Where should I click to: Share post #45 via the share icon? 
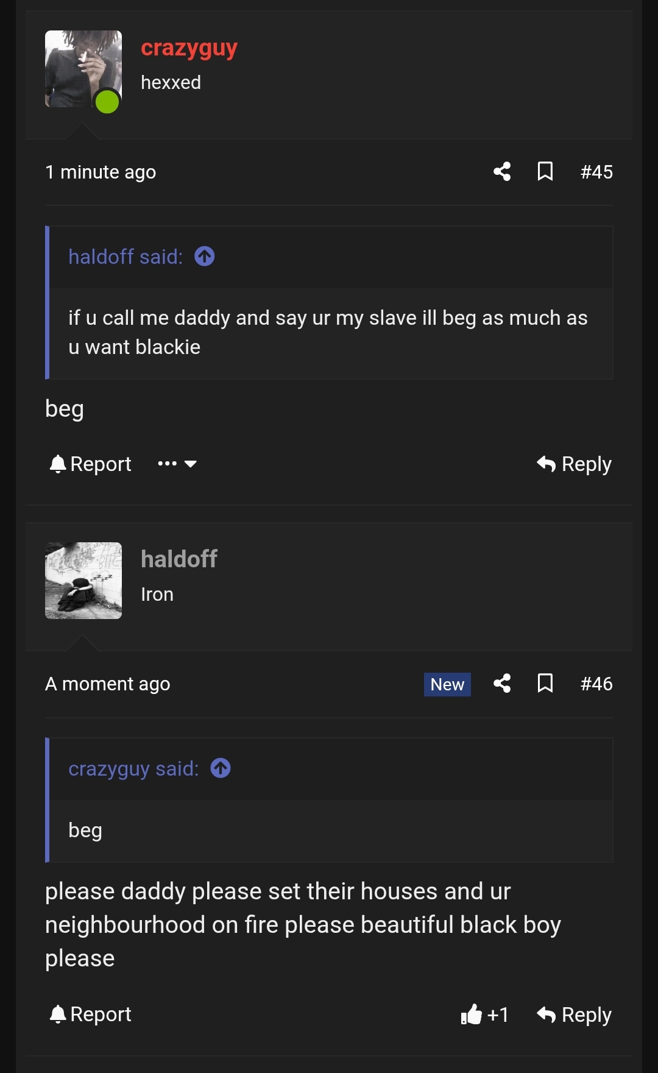point(501,172)
